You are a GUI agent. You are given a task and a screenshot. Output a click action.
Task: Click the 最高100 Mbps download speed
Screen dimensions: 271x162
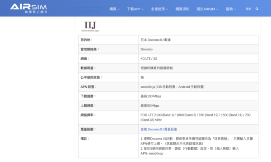tap(151, 96)
